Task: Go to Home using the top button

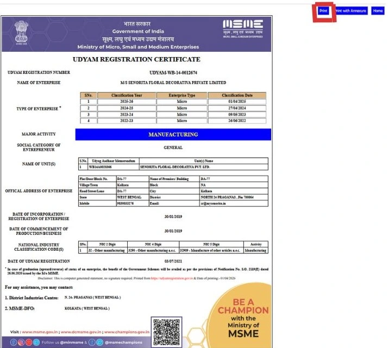Action: [x=378, y=11]
